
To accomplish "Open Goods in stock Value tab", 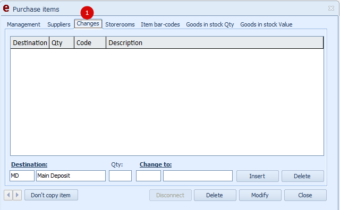I will pyautogui.click(x=266, y=24).
